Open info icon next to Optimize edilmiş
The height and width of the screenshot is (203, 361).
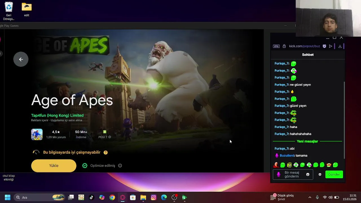[120, 166]
